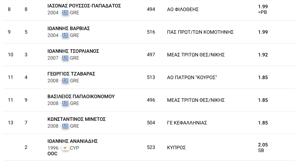The height and width of the screenshot is (161, 296).
Task: Select club ΑΟ ΠΑΤΡΩΝ "ΚΟΥΡΟΣ"
Action: 192,78
